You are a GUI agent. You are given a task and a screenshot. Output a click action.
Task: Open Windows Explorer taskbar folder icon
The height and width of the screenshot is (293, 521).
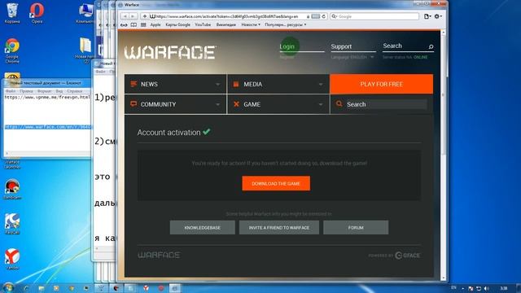coord(42,288)
